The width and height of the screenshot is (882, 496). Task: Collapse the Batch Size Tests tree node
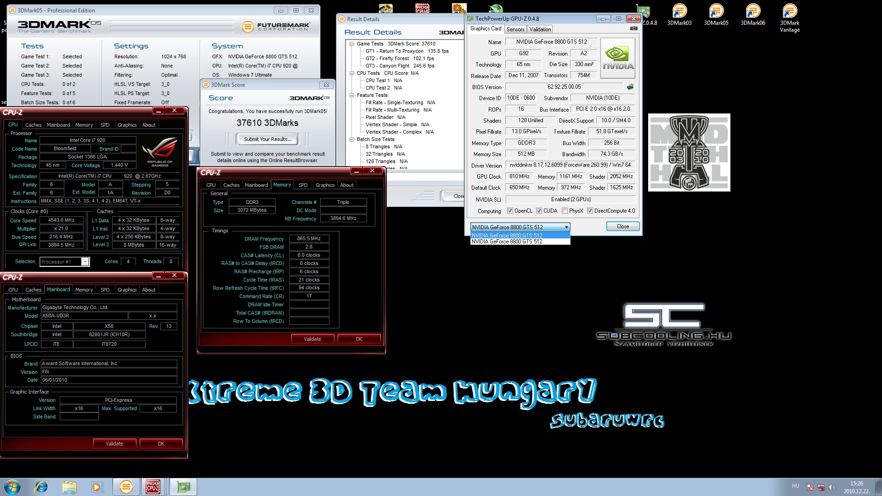352,140
